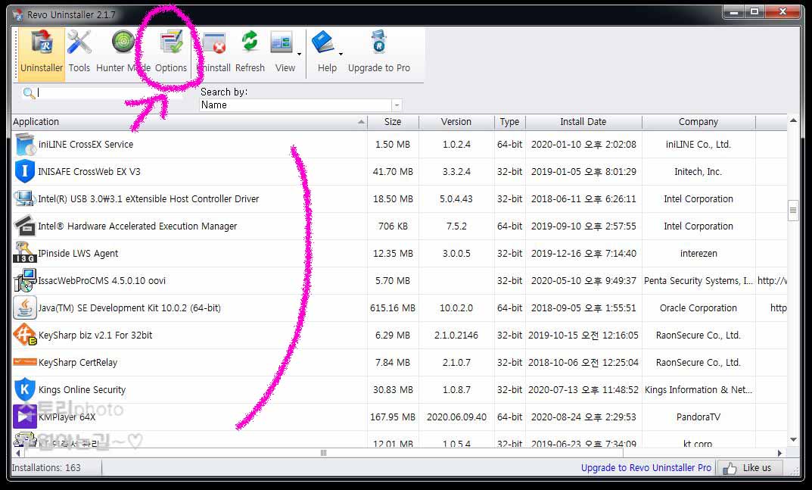
Task: Click the 167.95 MB size cell
Action: coord(393,417)
